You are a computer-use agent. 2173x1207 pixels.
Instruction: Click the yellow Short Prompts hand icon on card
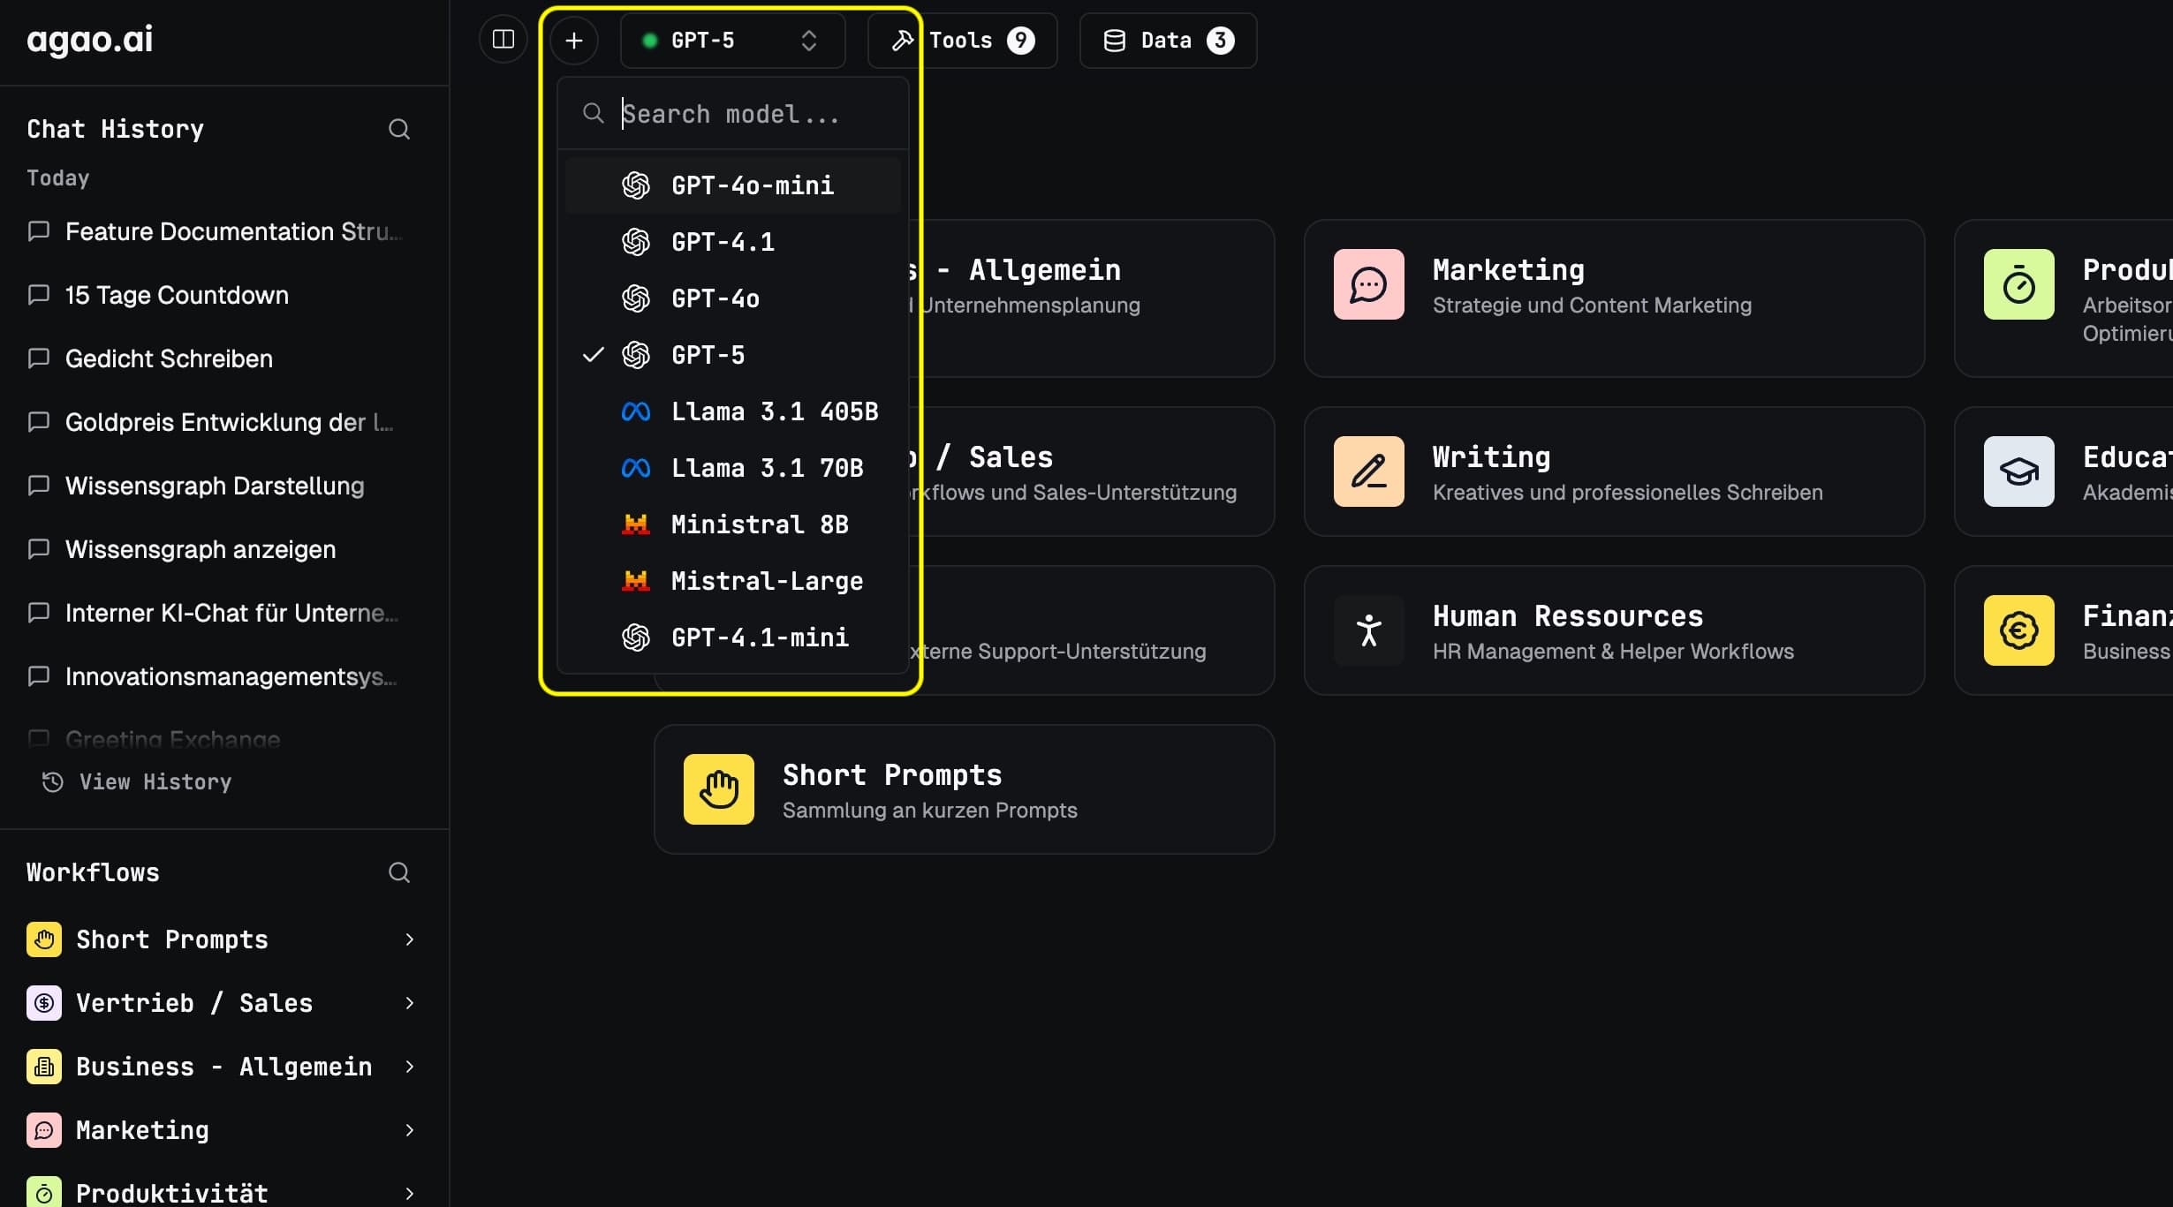(x=719, y=789)
